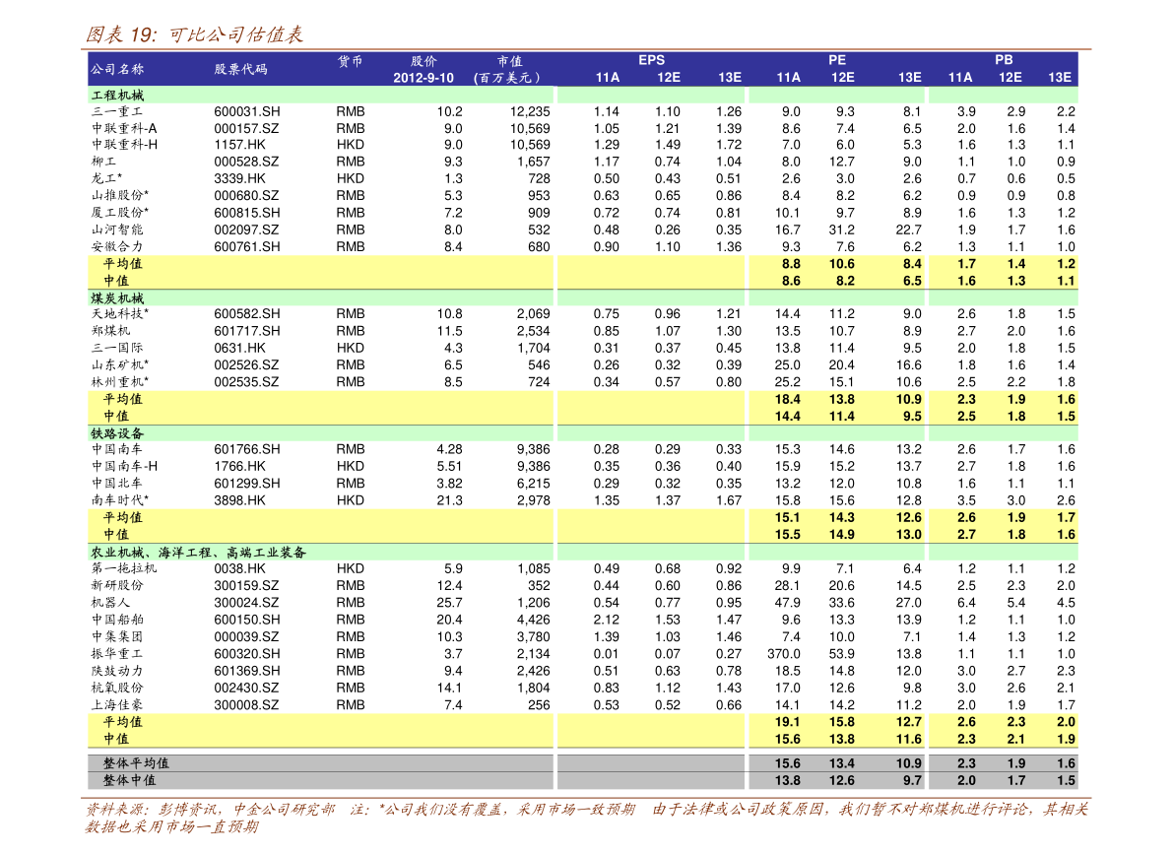The width and height of the screenshot is (1173, 854).
Task: Select company '山推股份*'
Action: tap(120, 195)
